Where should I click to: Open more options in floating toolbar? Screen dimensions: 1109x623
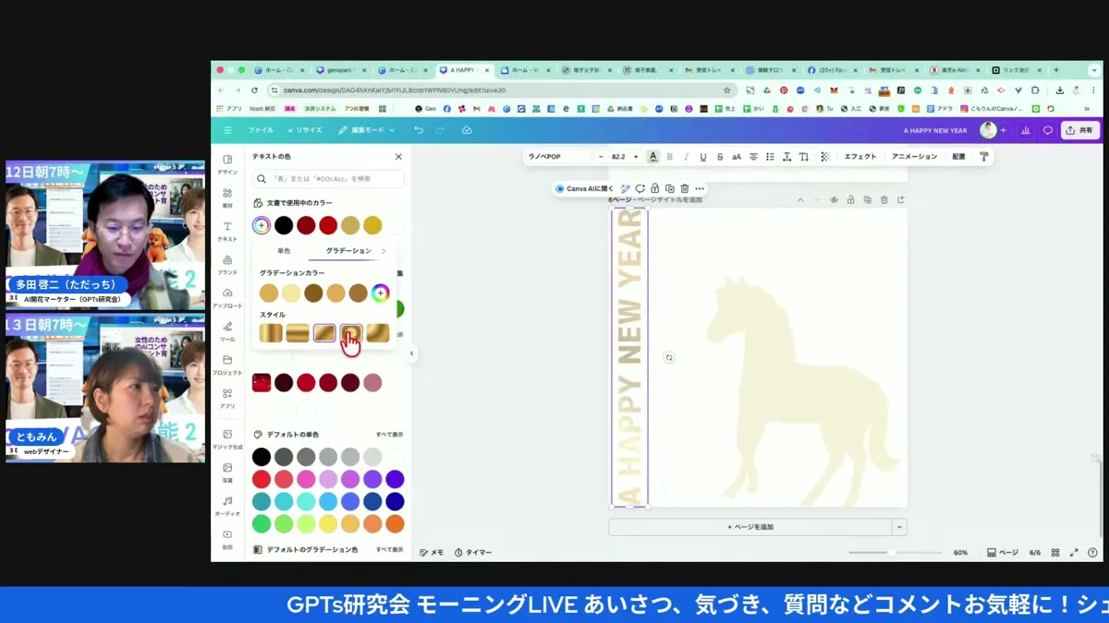[x=700, y=188]
